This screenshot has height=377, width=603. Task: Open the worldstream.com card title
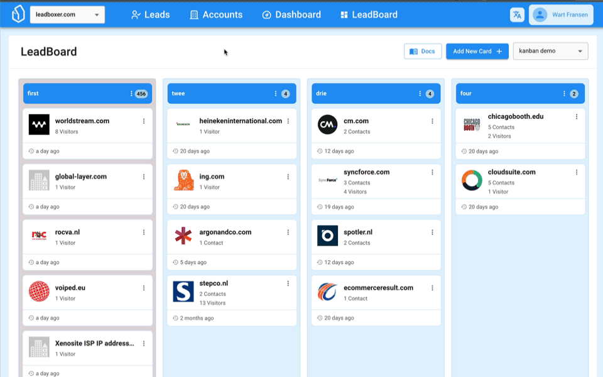[82, 121]
